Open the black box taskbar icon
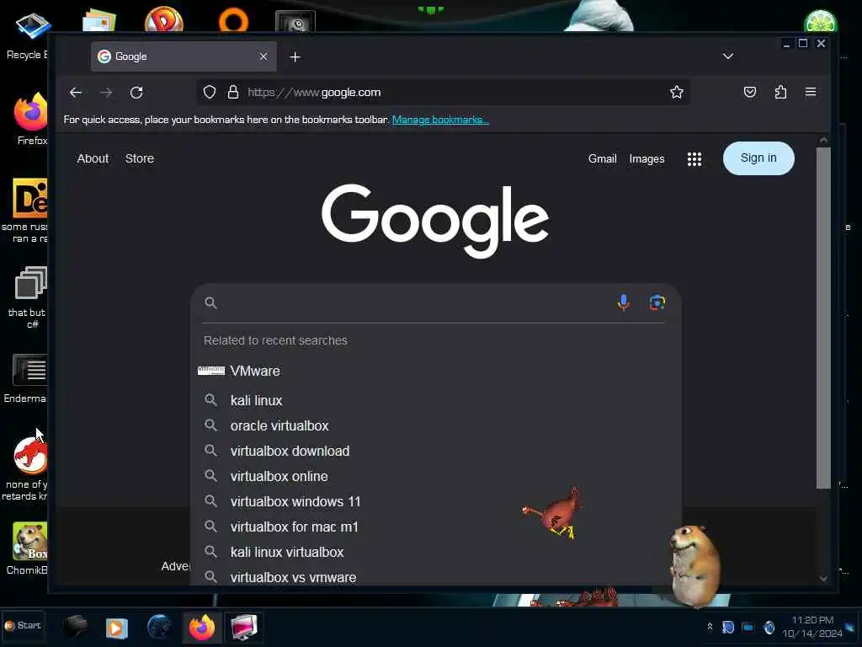 pyautogui.click(x=75, y=626)
